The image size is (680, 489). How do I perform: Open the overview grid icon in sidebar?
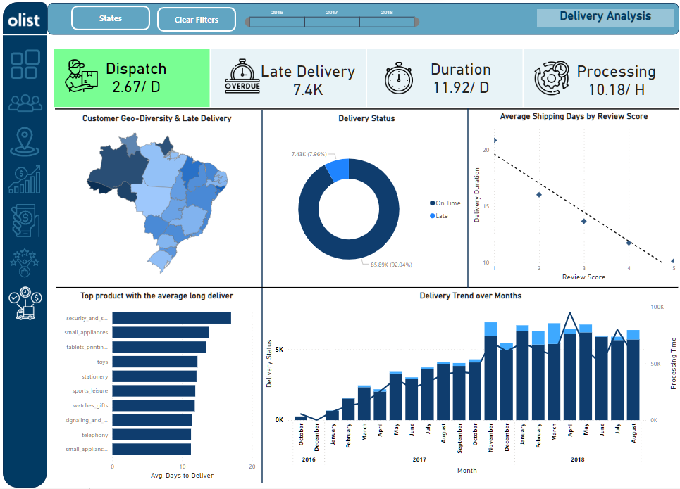(x=24, y=64)
